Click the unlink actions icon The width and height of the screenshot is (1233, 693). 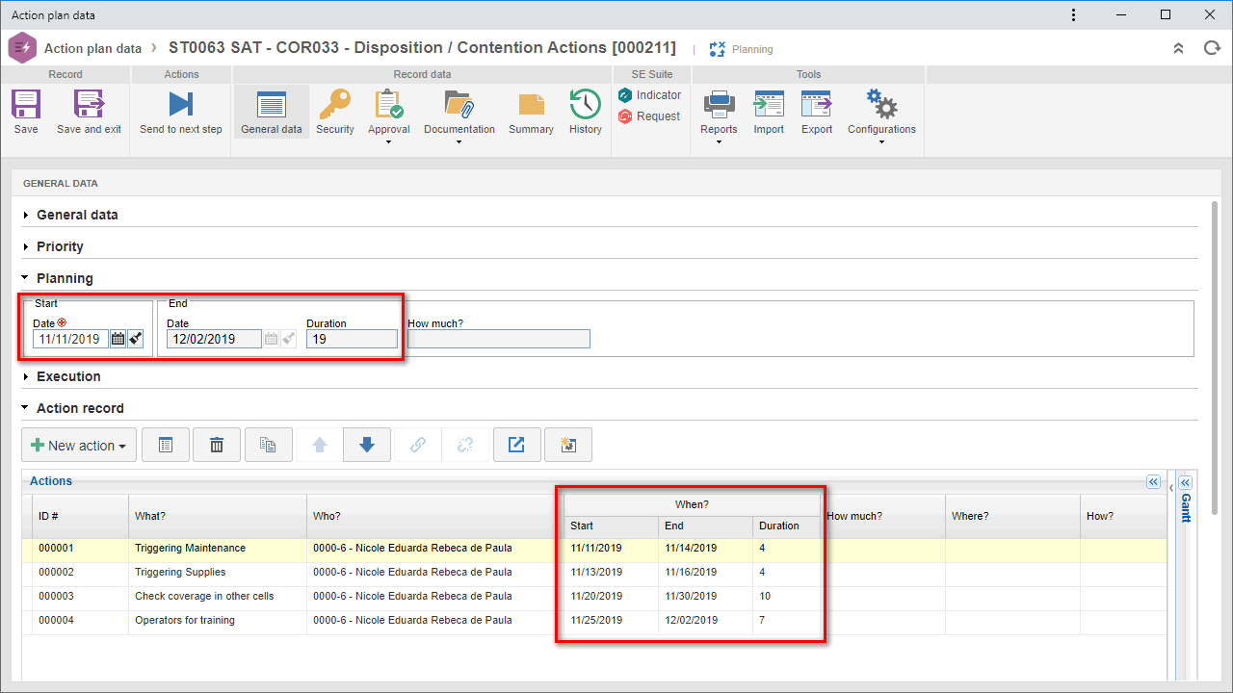pyautogui.click(x=465, y=446)
